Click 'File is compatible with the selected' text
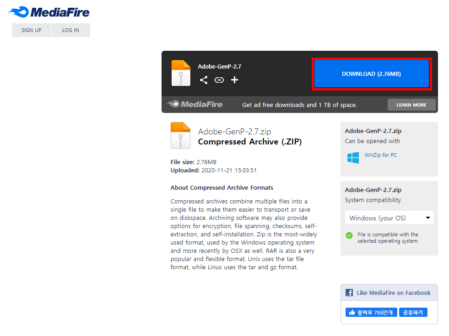Viewport: 449px width, 336px height. click(x=388, y=238)
